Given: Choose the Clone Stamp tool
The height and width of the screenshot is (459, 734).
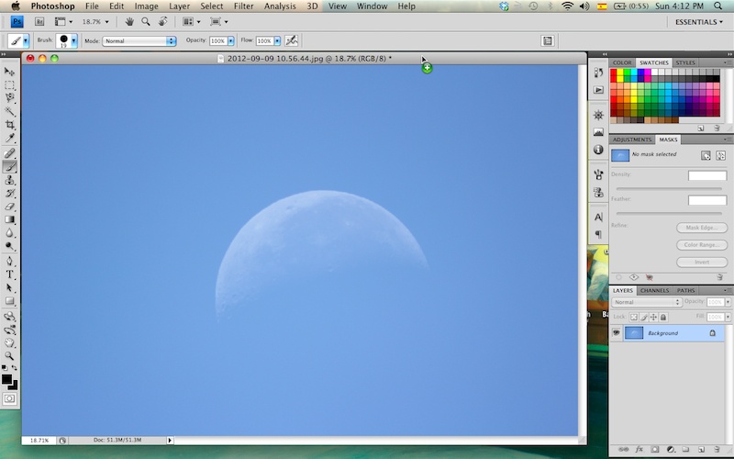Looking at the screenshot, I should (x=10, y=180).
